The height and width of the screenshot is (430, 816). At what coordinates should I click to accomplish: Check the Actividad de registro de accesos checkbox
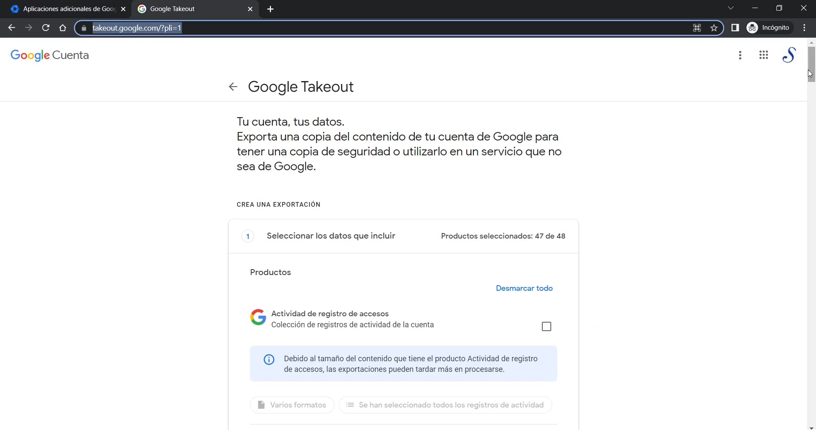tap(547, 326)
